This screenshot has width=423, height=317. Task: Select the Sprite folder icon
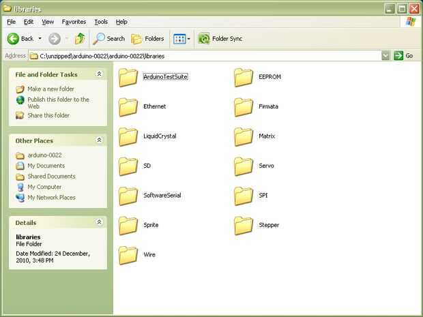click(128, 226)
